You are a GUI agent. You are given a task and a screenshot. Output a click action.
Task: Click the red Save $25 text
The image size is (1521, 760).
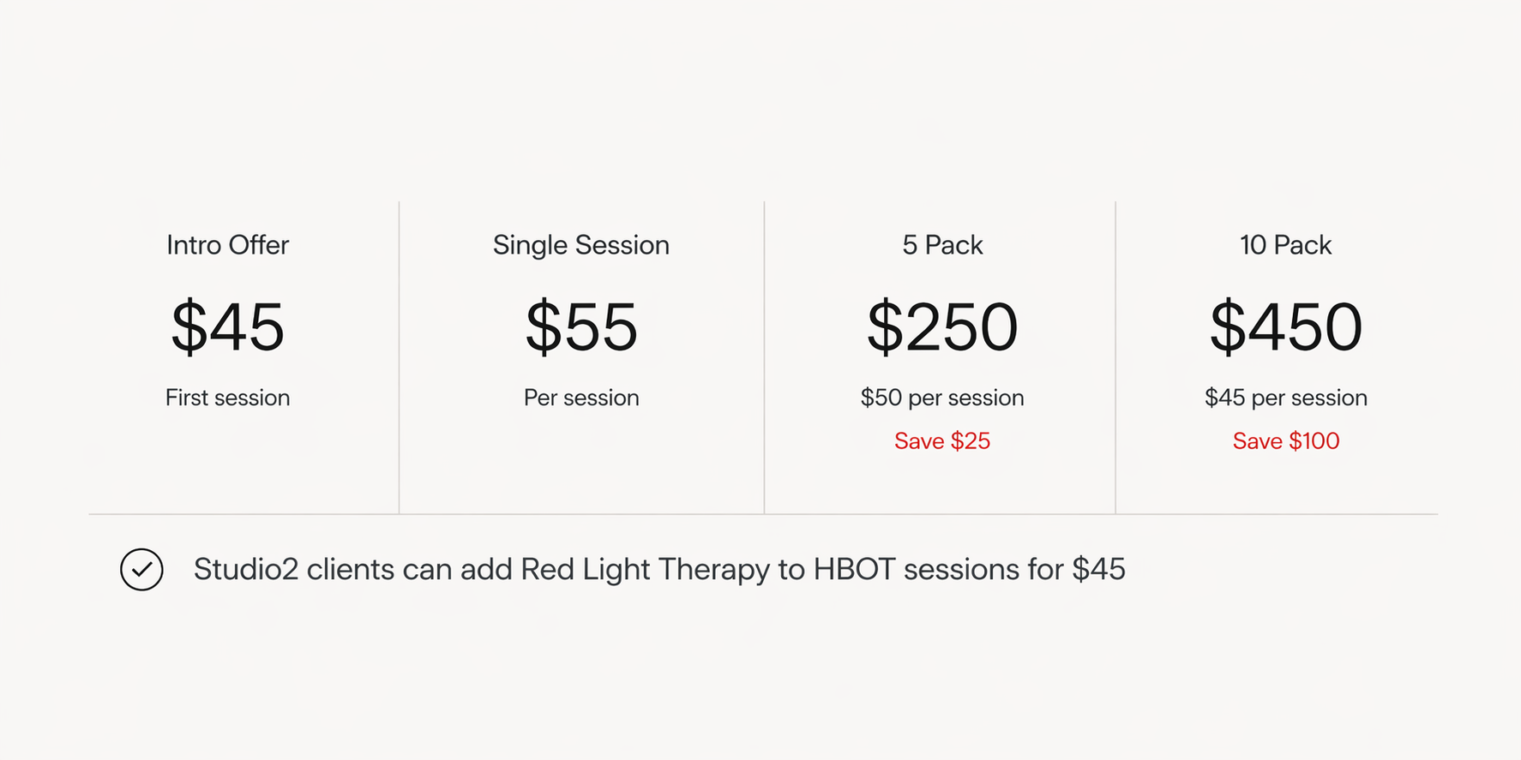(941, 441)
